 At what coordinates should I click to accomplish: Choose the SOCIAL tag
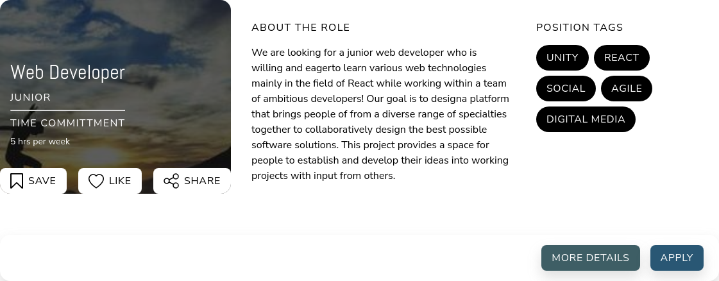[x=566, y=89]
